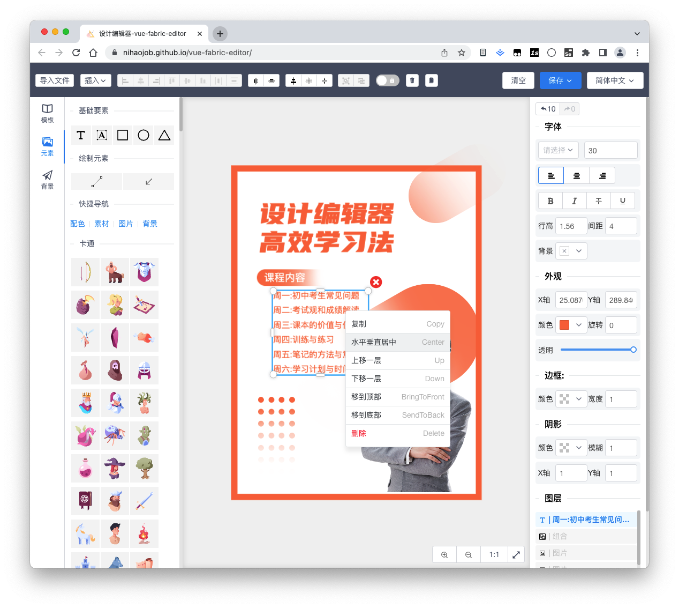Select the triangle shape element
Viewport: 679px width, 608px height.
click(164, 135)
